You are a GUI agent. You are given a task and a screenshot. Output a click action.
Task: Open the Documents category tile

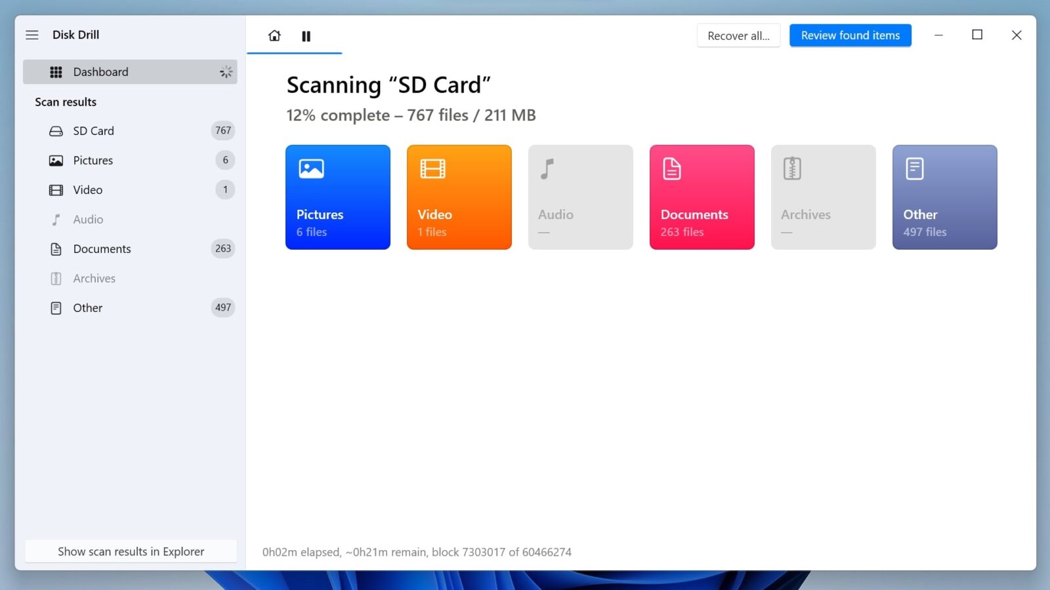point(702,197)
